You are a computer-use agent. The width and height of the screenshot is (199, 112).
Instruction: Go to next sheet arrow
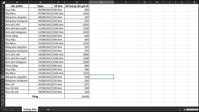[12, 109]
